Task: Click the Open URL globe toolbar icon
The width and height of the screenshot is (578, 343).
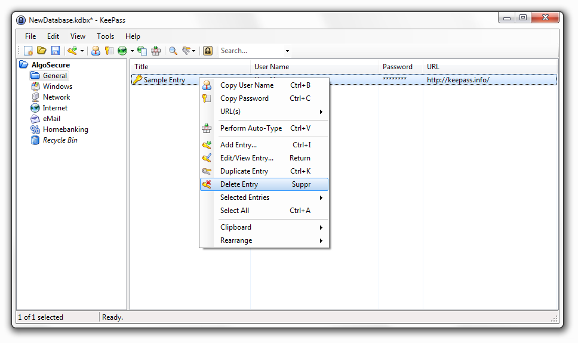Action: coord(122,51)
